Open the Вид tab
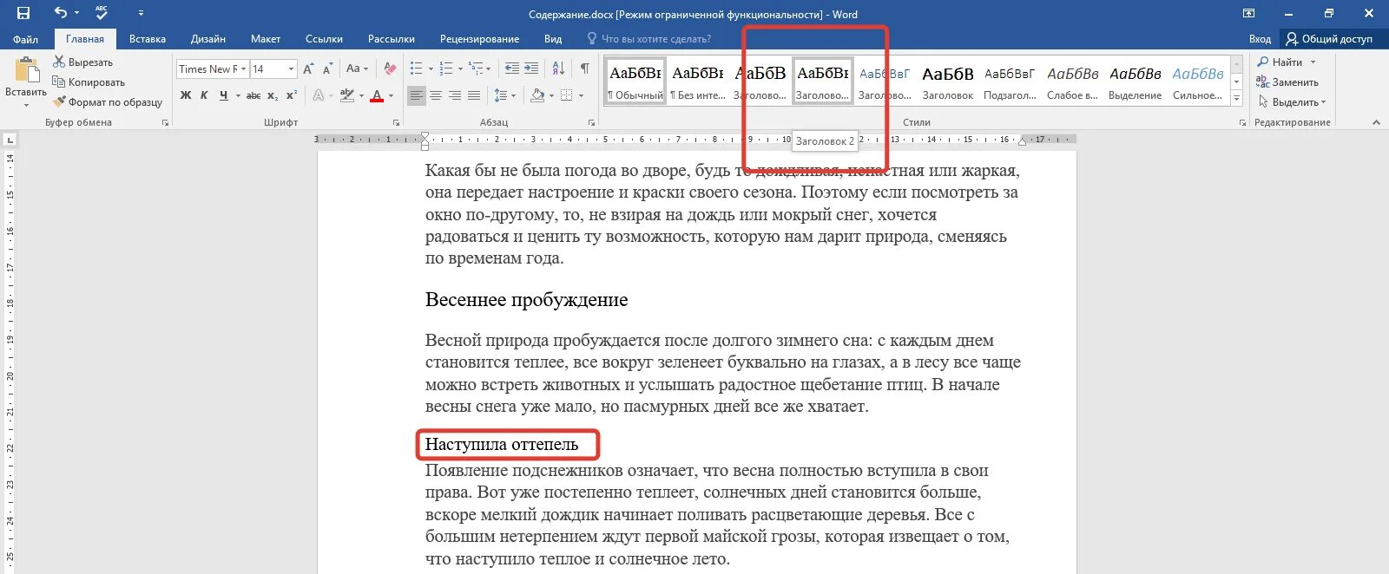This screenshot has width=1389, height=574. coord(553,39)
